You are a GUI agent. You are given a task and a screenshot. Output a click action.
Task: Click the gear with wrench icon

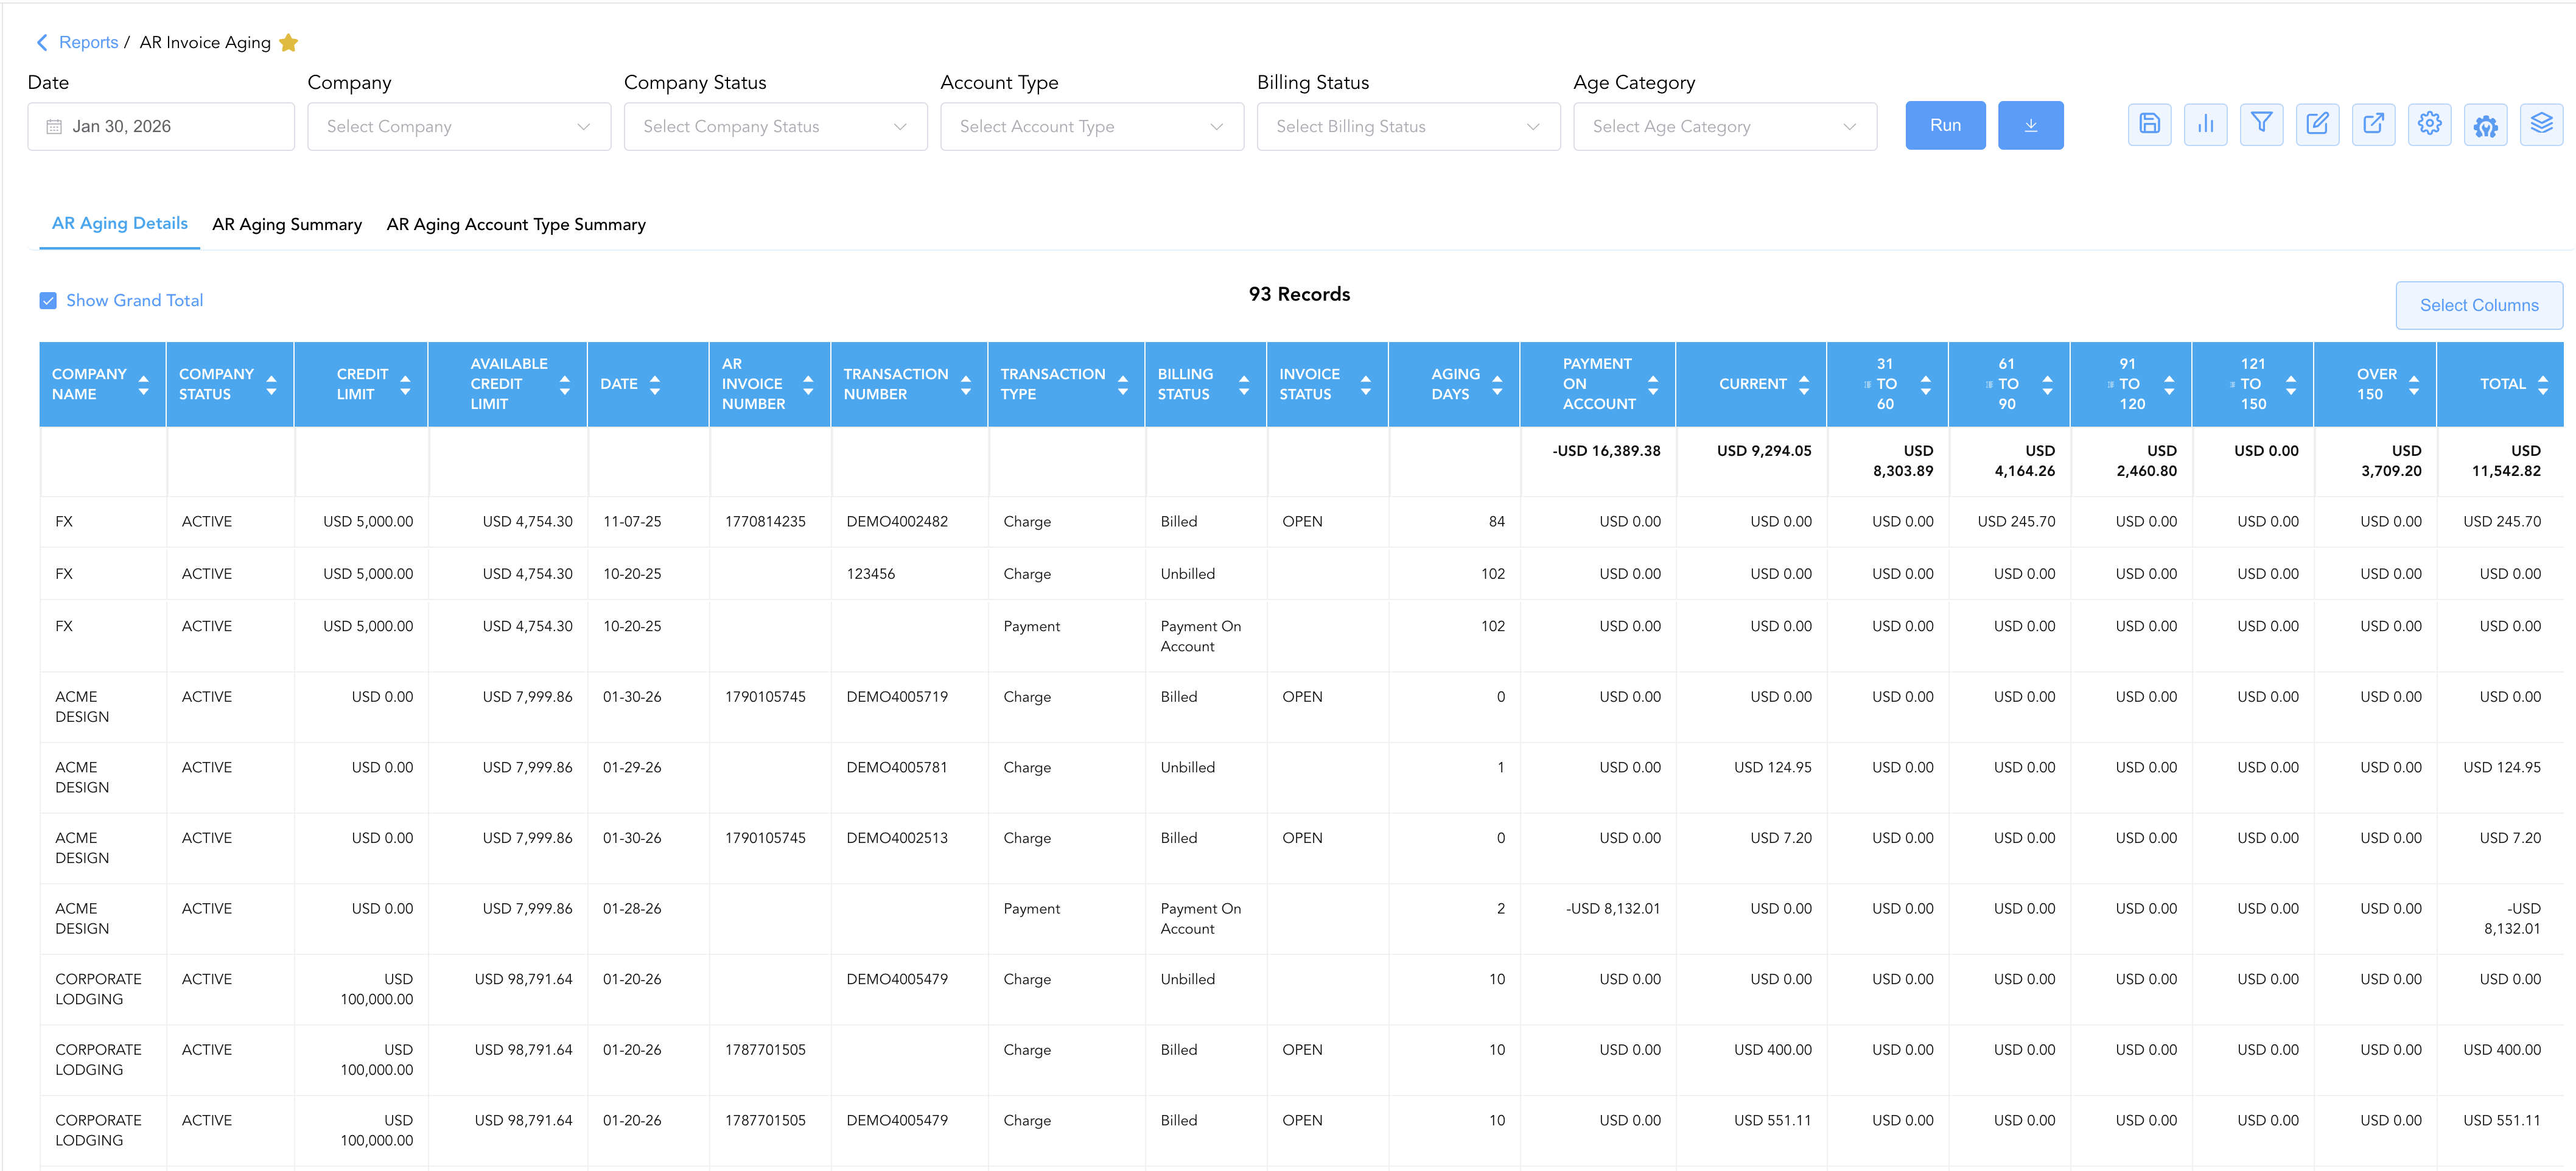2485,125
